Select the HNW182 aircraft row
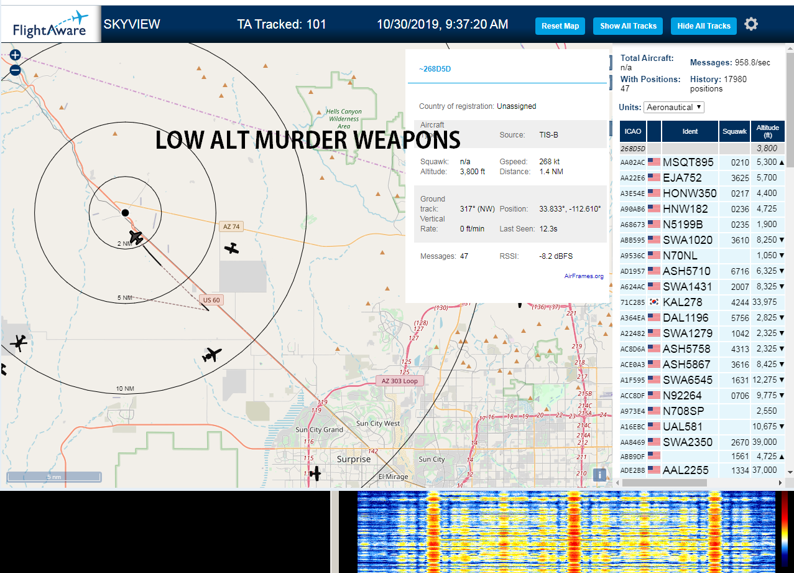Viewport: 794px width, 573px height. pyautogui.click(x=702, y=208)
